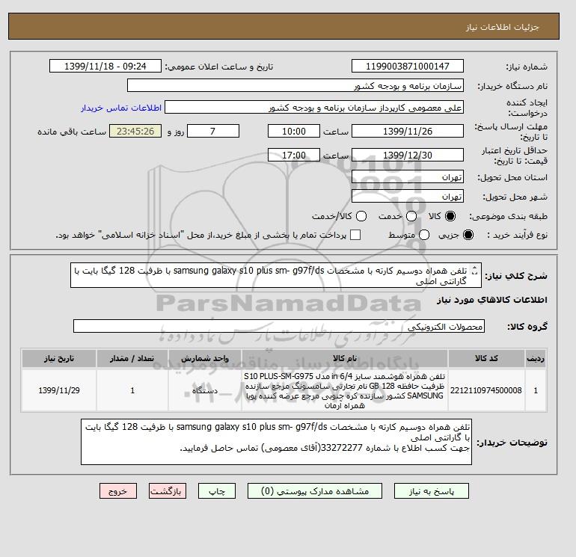Click the response deadline date 1399/11/26

tap(408, 131)
